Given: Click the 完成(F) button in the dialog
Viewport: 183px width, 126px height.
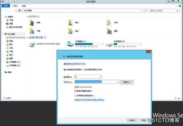Looking at the screenshot, I should pyautogui.click(x=132, y=120).
